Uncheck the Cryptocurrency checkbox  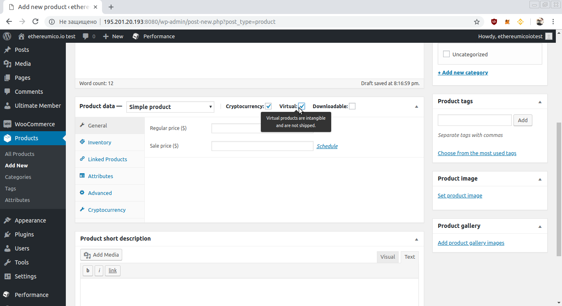(x=268, y=106)
